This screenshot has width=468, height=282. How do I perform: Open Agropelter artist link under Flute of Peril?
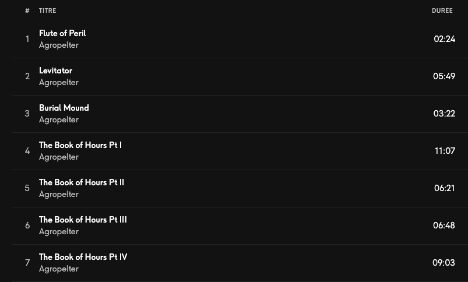(x=58, y=45)
